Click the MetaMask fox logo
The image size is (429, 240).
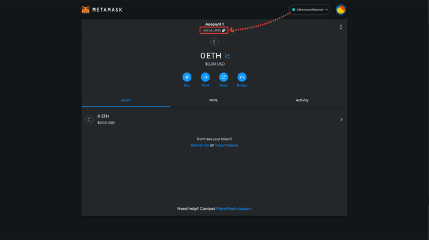pos(86,10)
